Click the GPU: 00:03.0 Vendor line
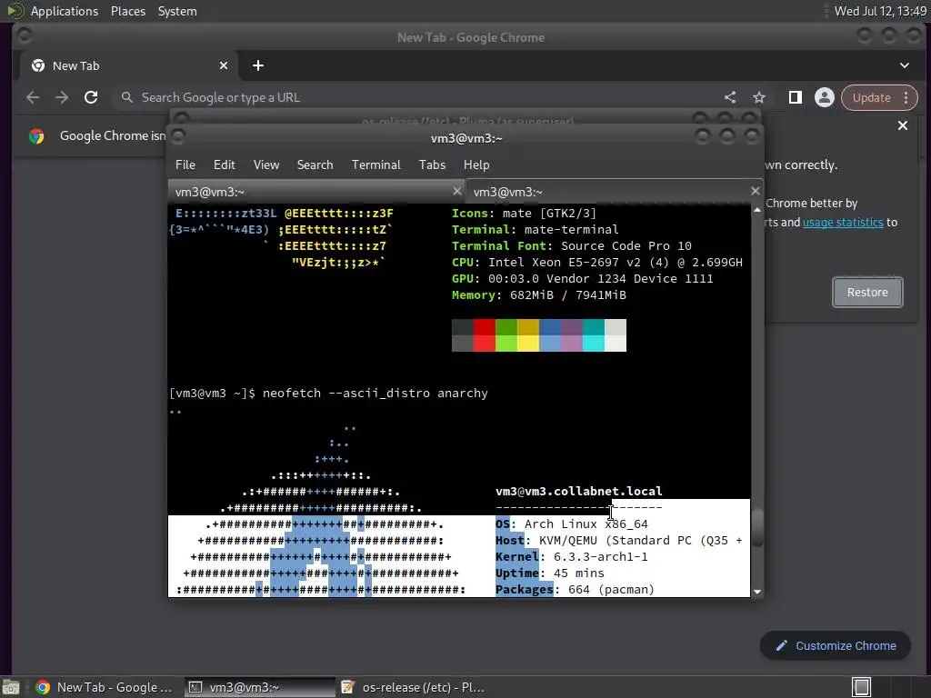The image size is (931, 698). click(582, 278)
